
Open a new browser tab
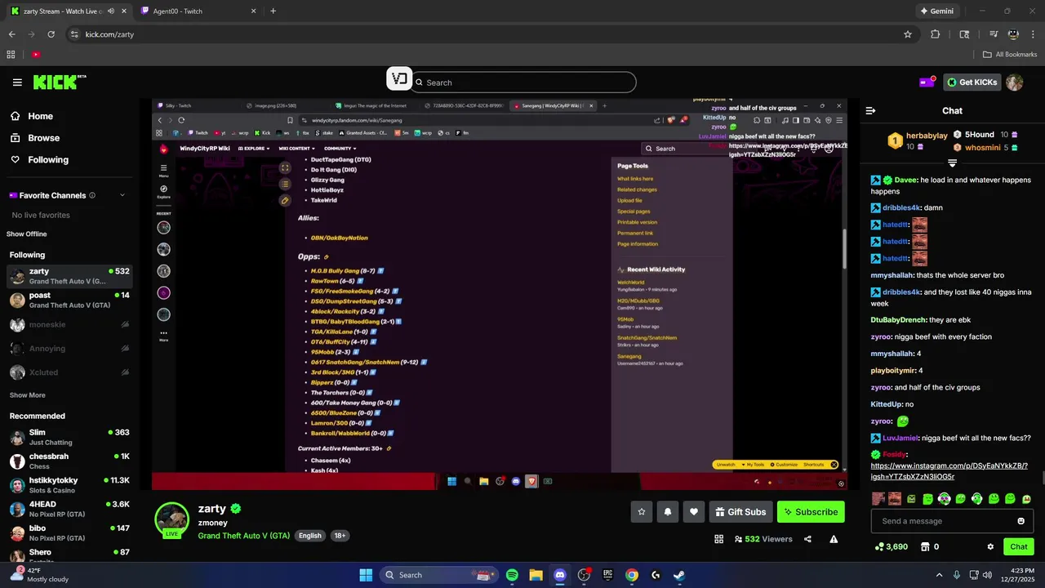[x=273, y=11]
